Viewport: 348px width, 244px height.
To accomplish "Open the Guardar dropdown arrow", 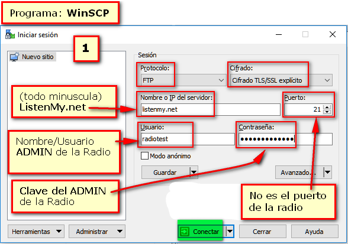I will tap(194, 172).
